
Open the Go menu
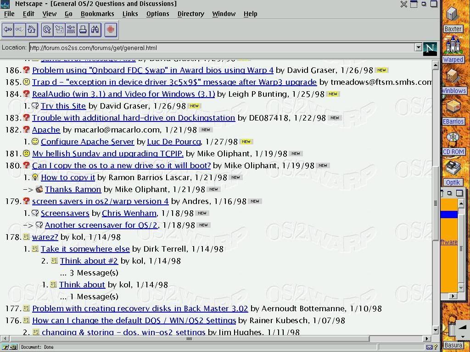coord(68,14)
